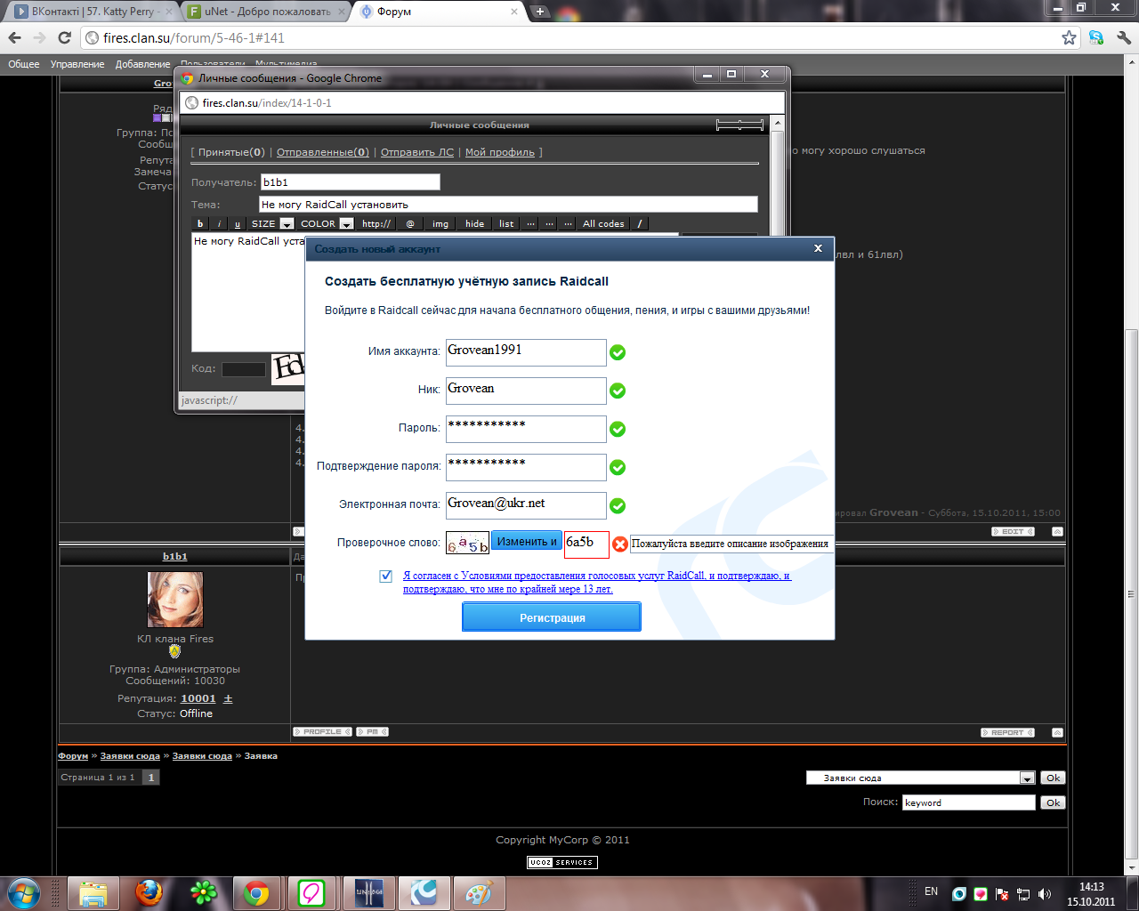The width and height of the screenshot is (1139, 911).
Task: Click the Chrome taskbar icon
Action: 257,892
